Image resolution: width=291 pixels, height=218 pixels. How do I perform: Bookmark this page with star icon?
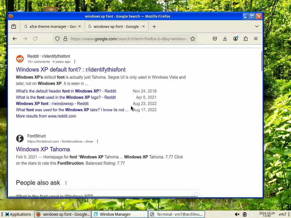pyautogui.click(x=193, y=39)
